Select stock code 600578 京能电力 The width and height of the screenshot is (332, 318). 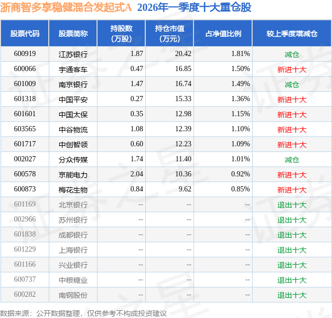click(25, 174)
